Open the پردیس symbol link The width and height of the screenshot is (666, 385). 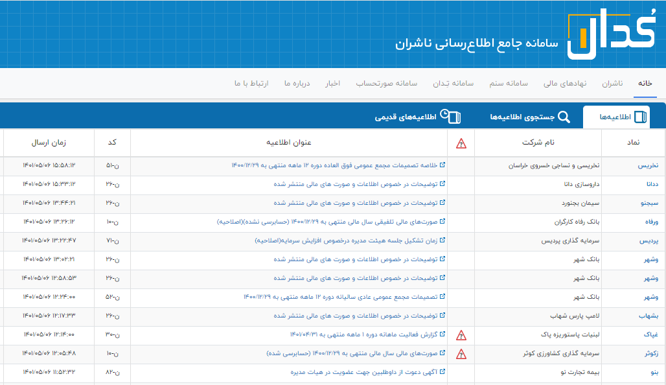[649, 241]
